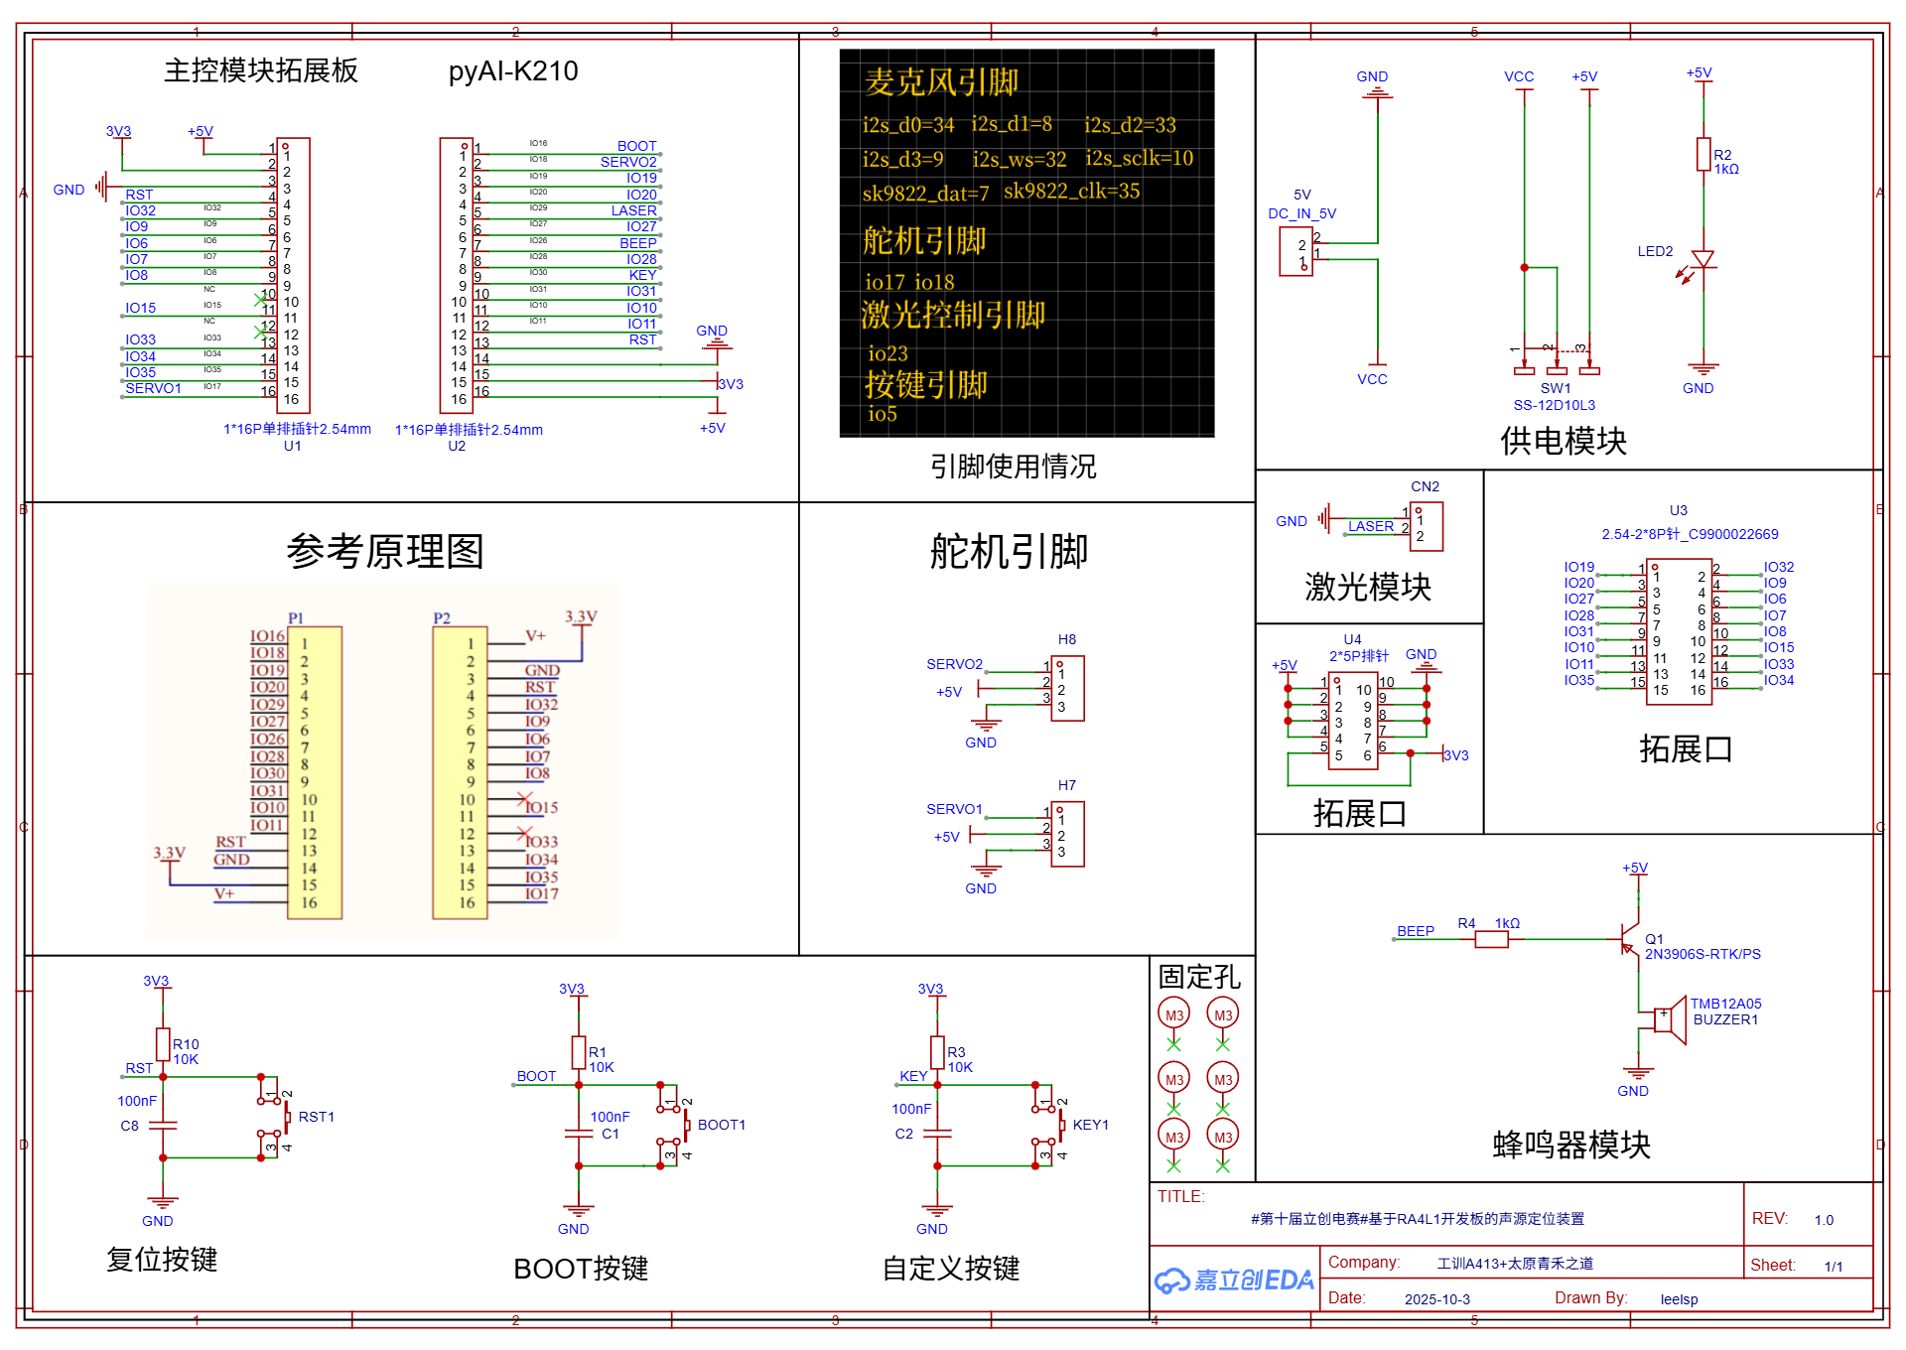Click the title text 基于RA4L1开发板的声源定位装置
The image size is (1906, 1350).
(x=1476, y=1219)
